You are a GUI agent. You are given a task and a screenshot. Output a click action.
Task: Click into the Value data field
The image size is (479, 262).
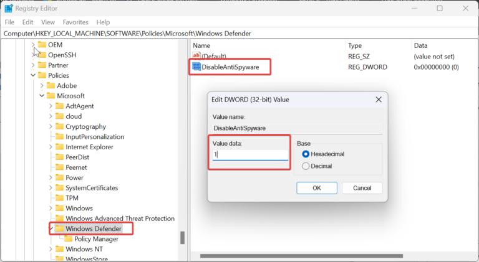pos(250,154)
